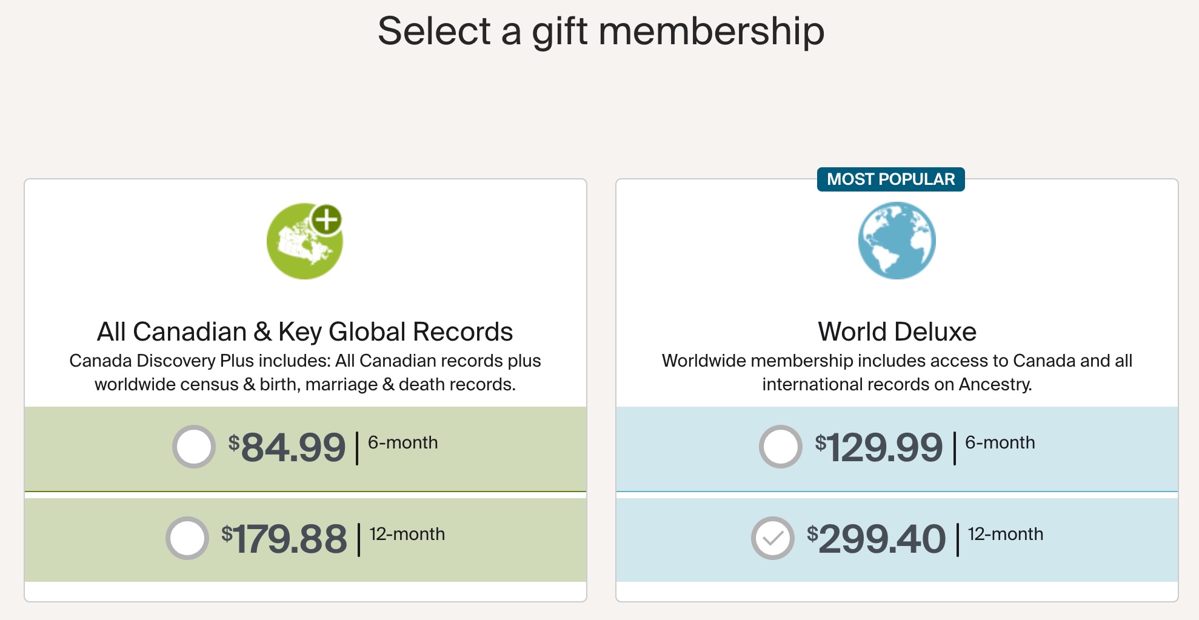This screenshot has width=1199, height=620.
Task: Click the 6-month label in World Deluxe
Action: (x=1000, y=442)
